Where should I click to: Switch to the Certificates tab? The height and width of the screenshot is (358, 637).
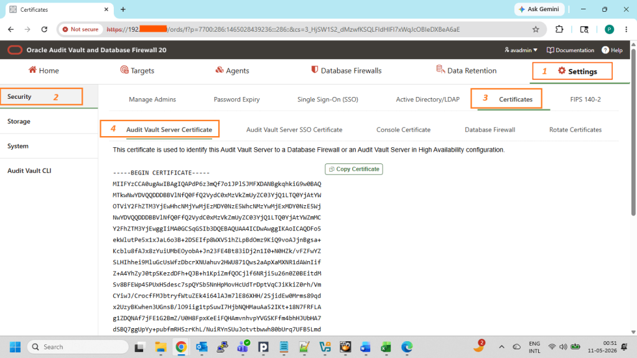click(516, 99)
